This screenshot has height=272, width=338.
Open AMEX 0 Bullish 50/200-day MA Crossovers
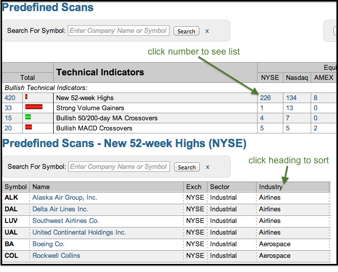click(x=315, y=118)
